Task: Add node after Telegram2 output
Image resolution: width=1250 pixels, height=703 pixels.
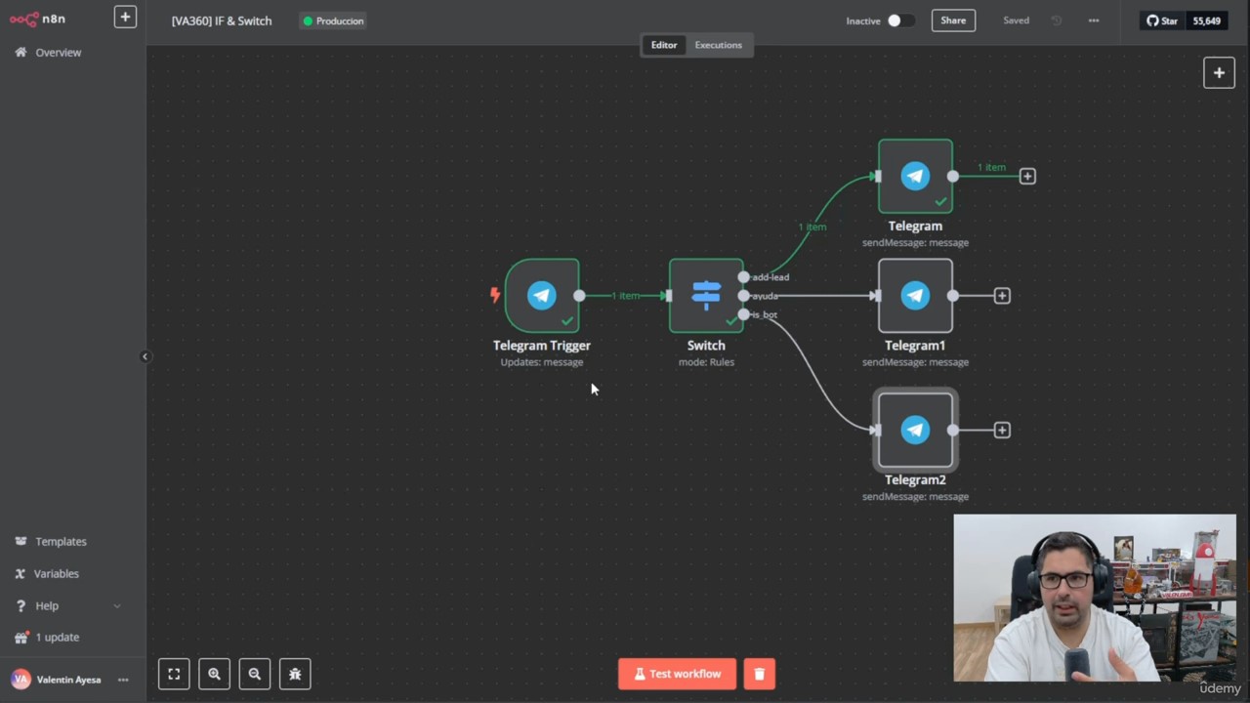Action: click(x=1002, y=430)
